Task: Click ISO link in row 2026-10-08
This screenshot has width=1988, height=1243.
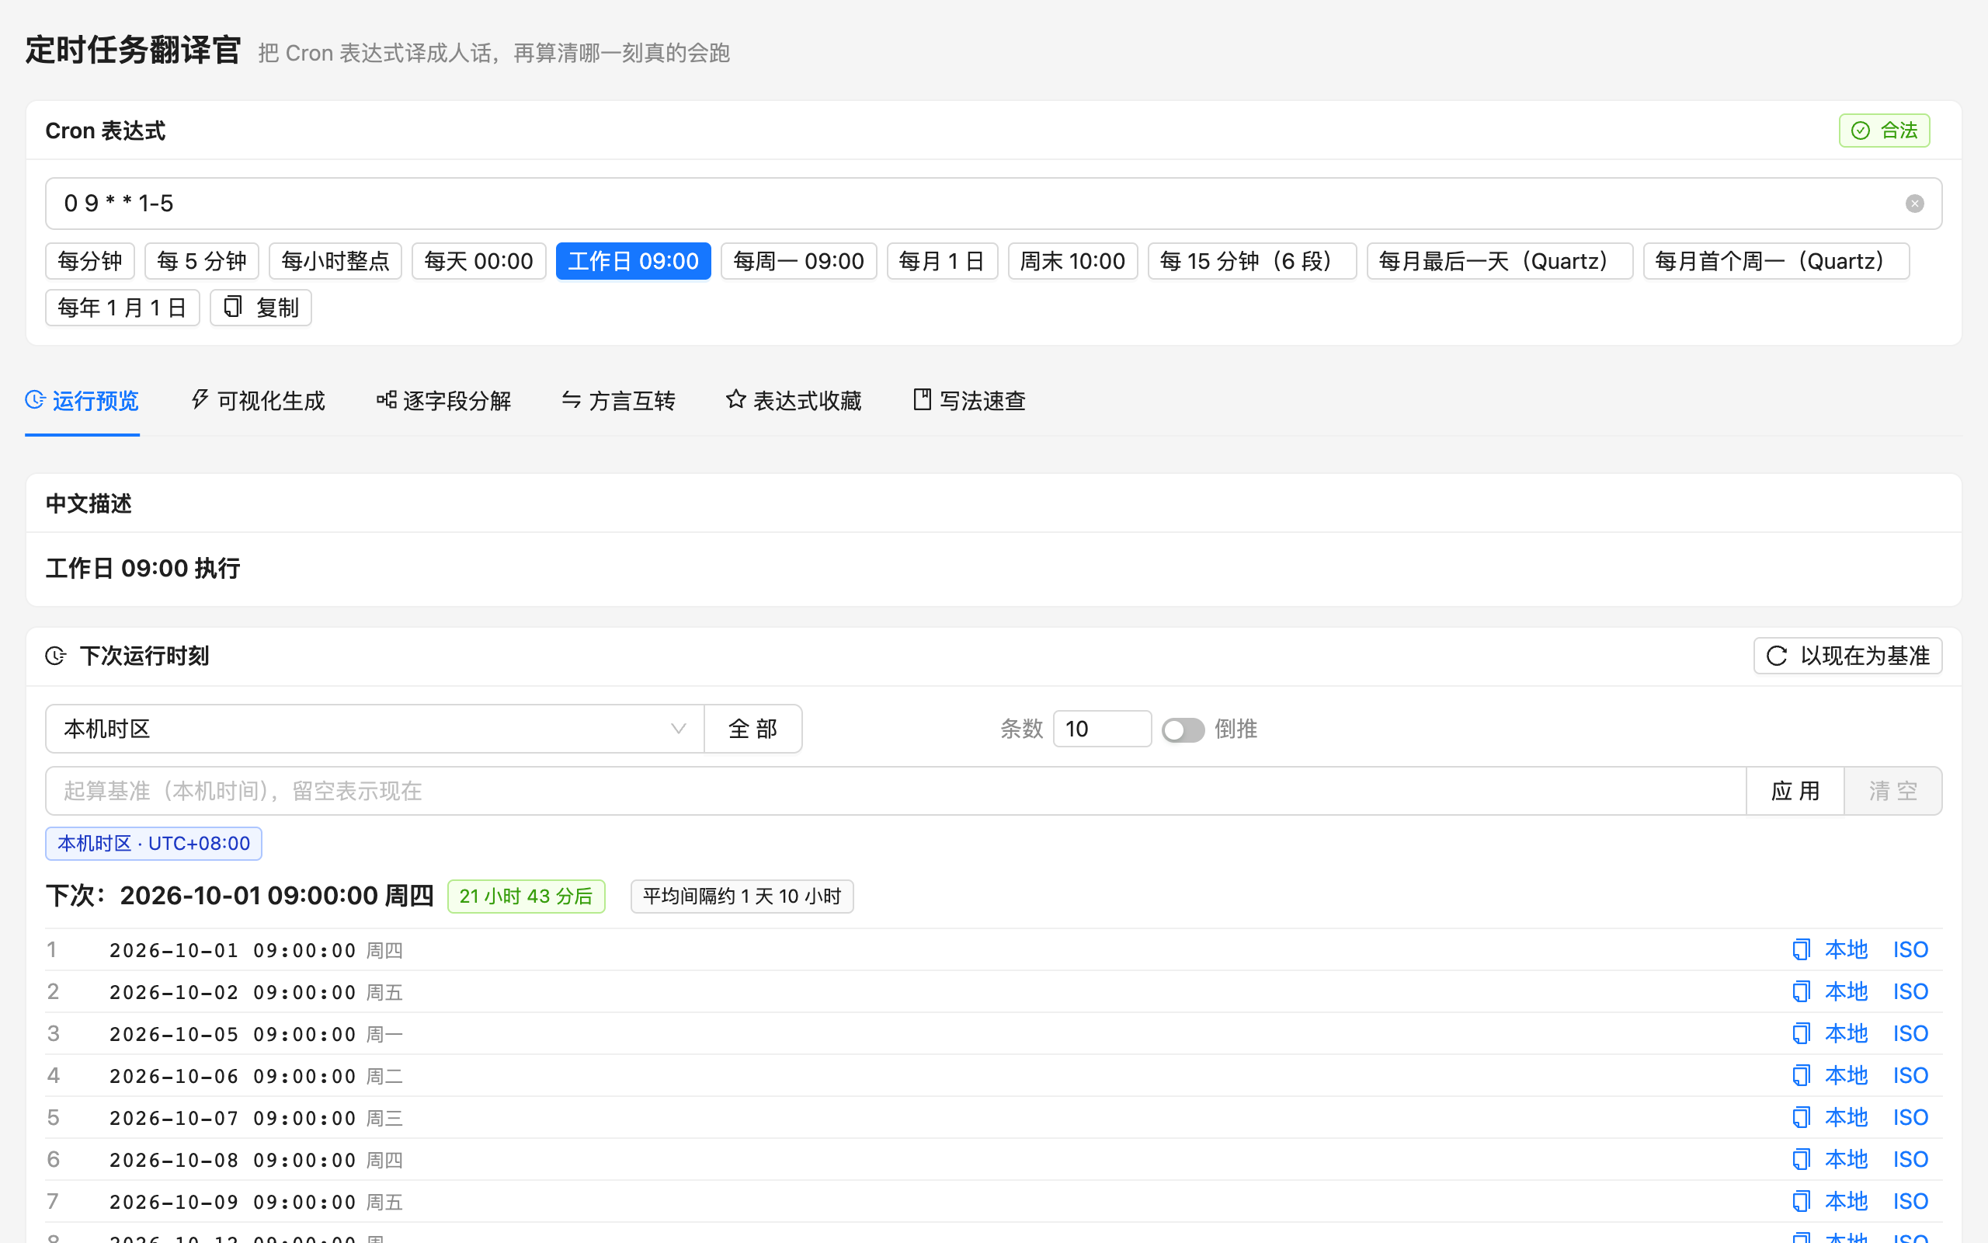Action: pos(1910,1159)
